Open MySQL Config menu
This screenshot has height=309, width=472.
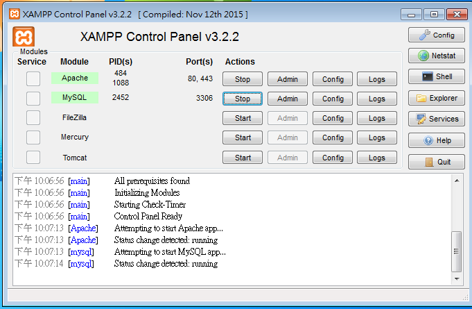333,99
